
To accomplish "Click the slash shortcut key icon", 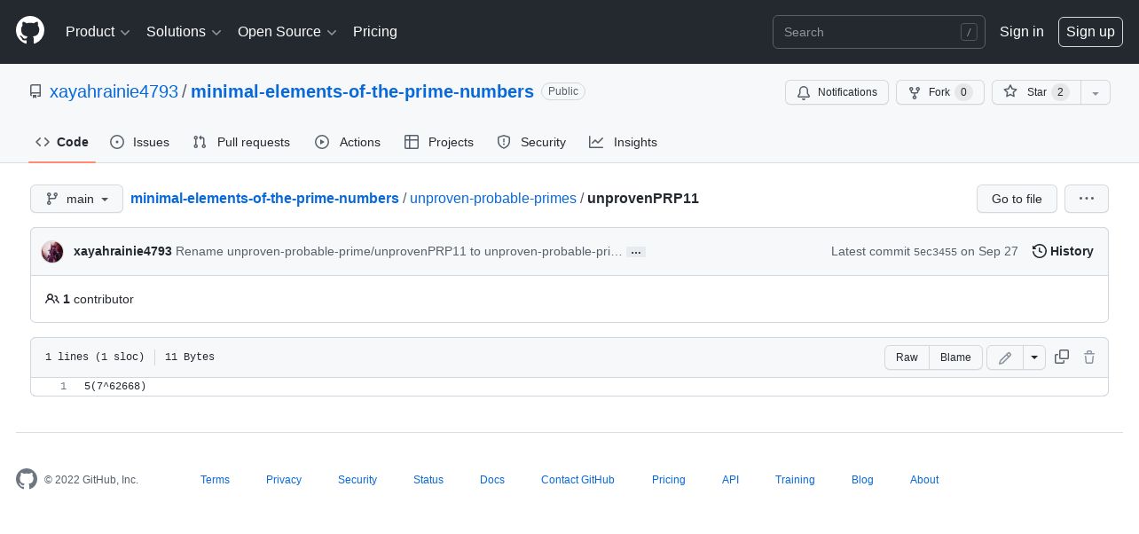I will click(969, 32).
